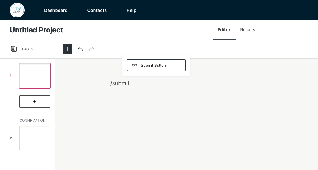Click the redo arrow icon
Viewport: 318px width, 170px height.
tap(91, 49)
